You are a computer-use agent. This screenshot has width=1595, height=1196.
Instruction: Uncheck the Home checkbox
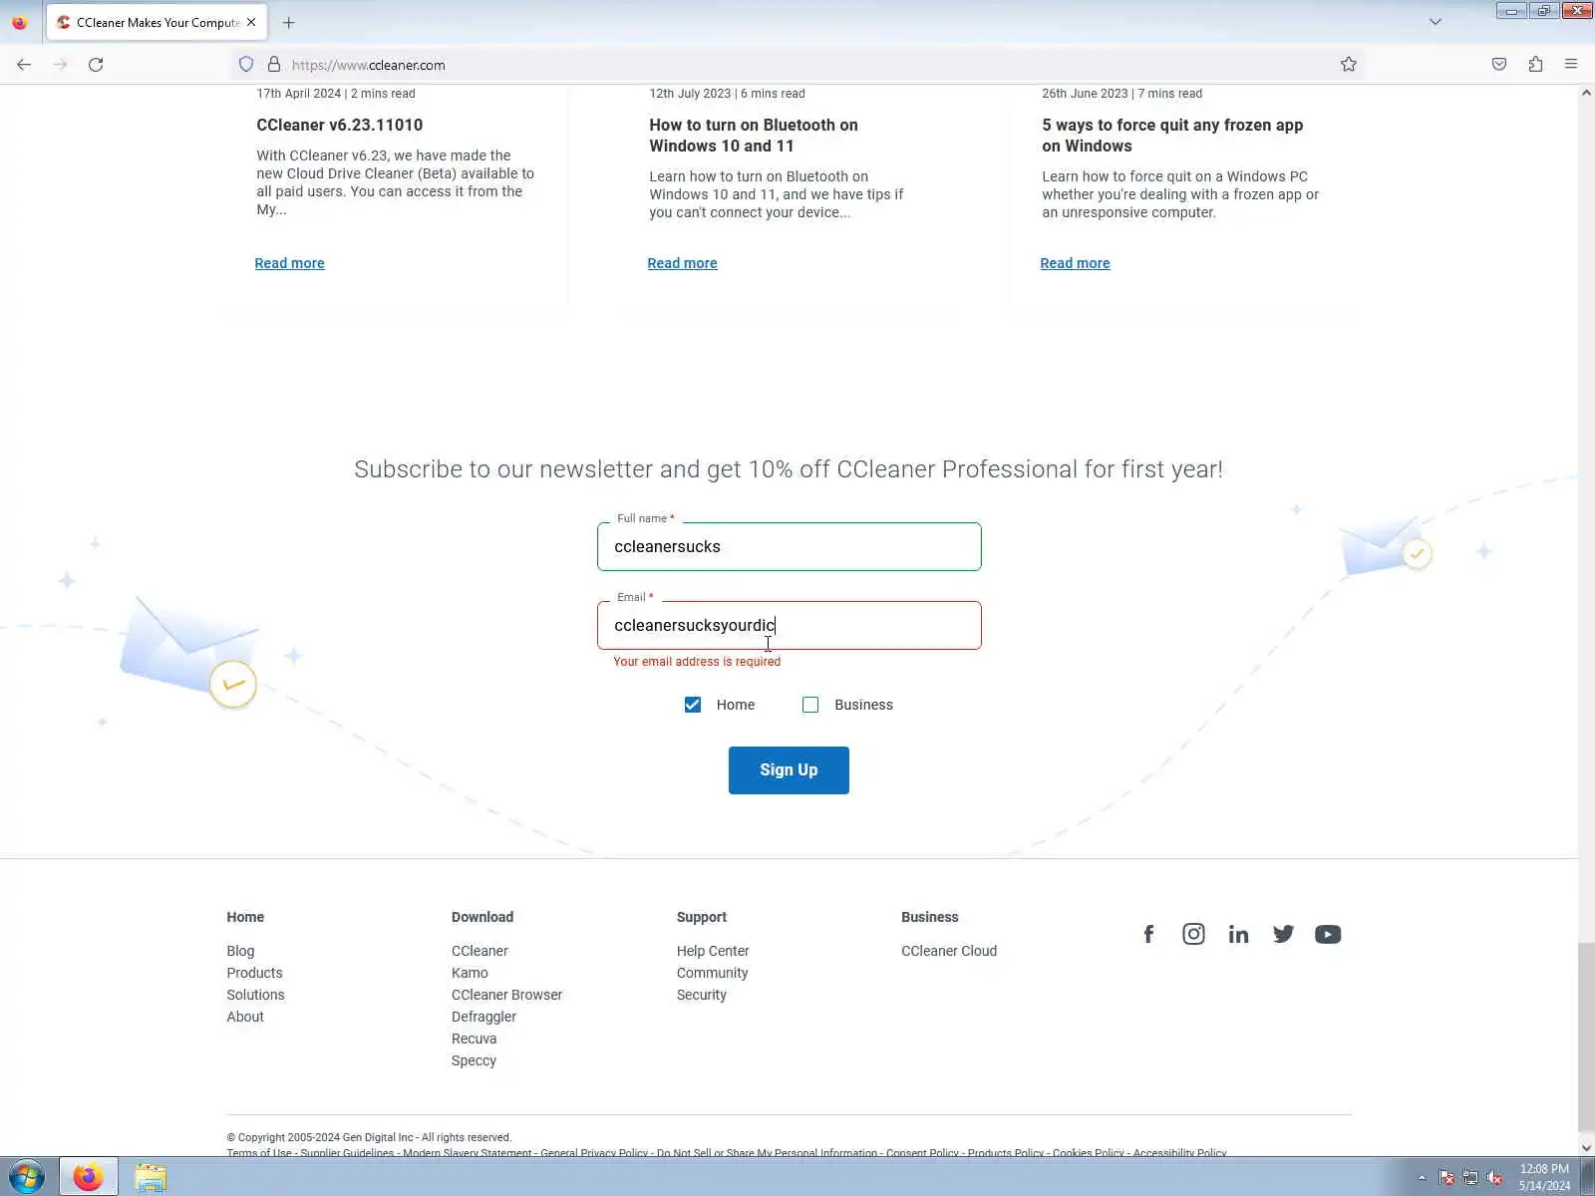click(693, 705)
